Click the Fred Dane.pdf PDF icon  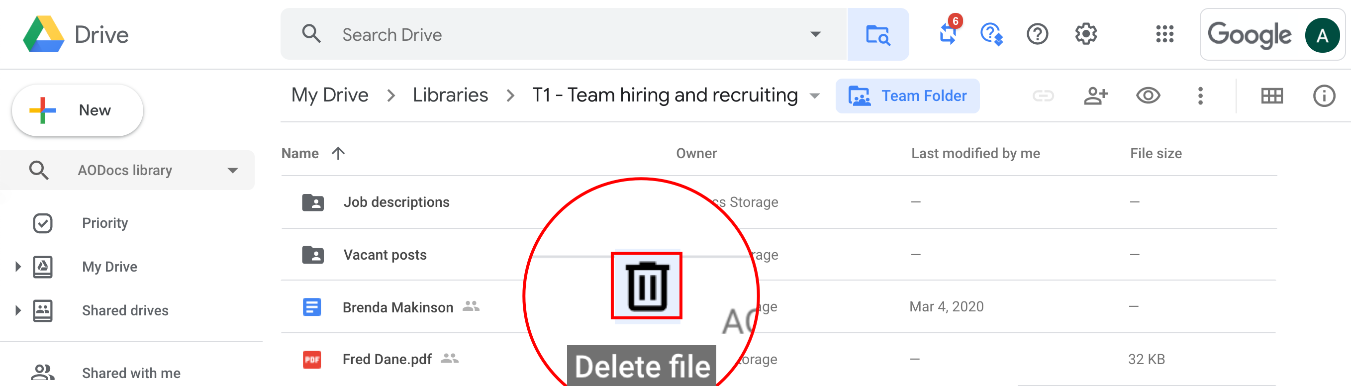[312, 359]
